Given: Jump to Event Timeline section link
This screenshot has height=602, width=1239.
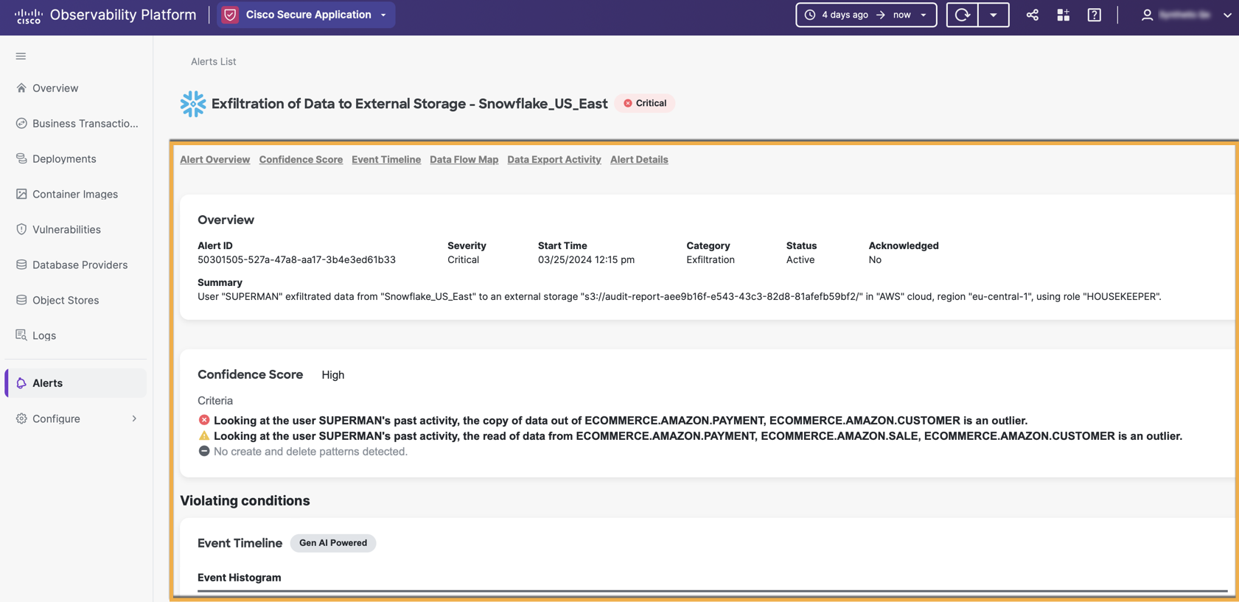Looking at the screenshot, I should click(x=386, y=159).
